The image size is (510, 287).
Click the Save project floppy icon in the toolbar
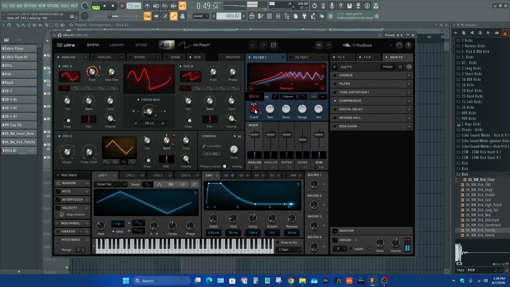[x=349, y=6]
